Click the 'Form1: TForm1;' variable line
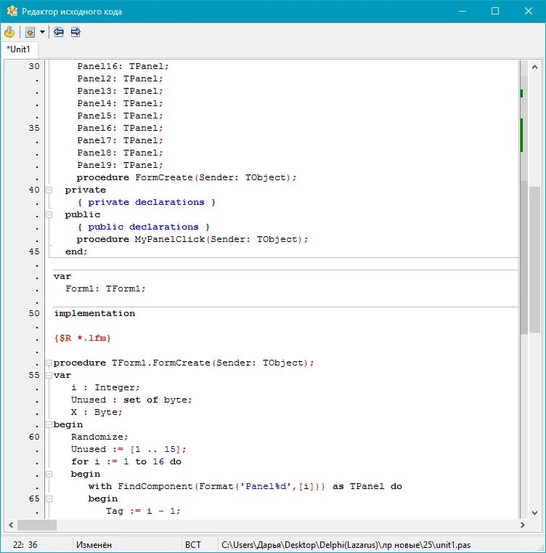Screen dimensions: 546x553 pos(105,288)
